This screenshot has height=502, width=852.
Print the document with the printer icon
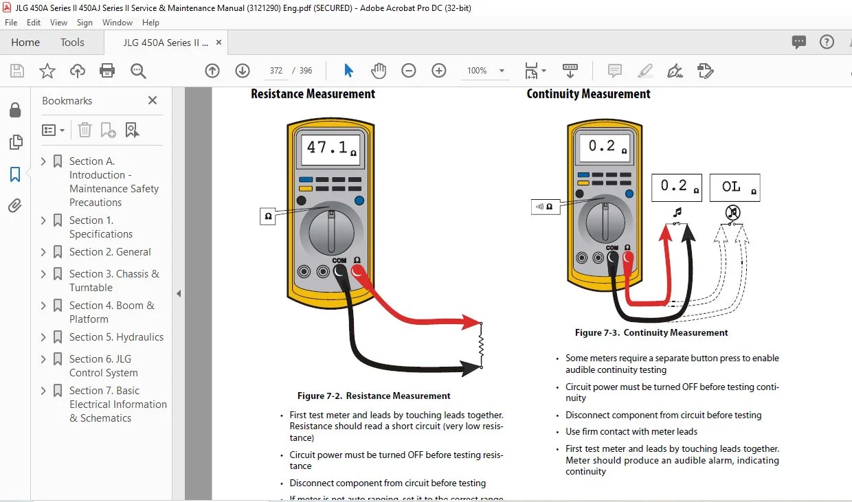107,71
